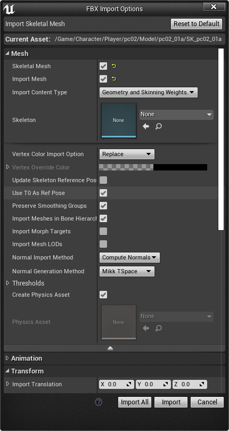
Task: Expand the Thresholds section
Action: [x=7, y=283]
